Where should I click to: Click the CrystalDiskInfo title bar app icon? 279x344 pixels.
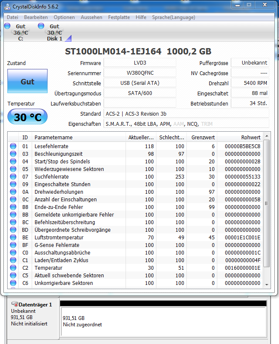pyautogui.click(x=7, y=7)
